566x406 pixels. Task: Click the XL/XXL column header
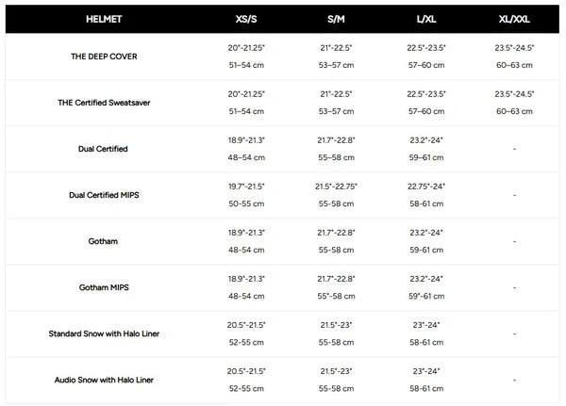click(x=514, y=18)
